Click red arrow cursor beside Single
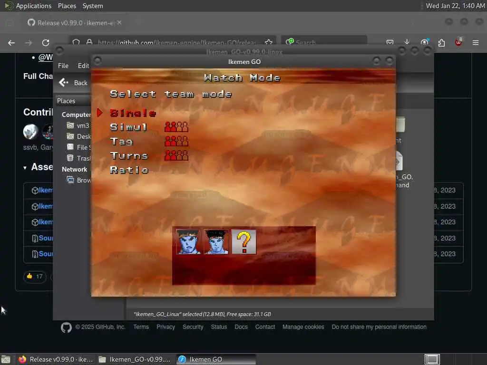 pyautogui.click(x=100, y=113)
